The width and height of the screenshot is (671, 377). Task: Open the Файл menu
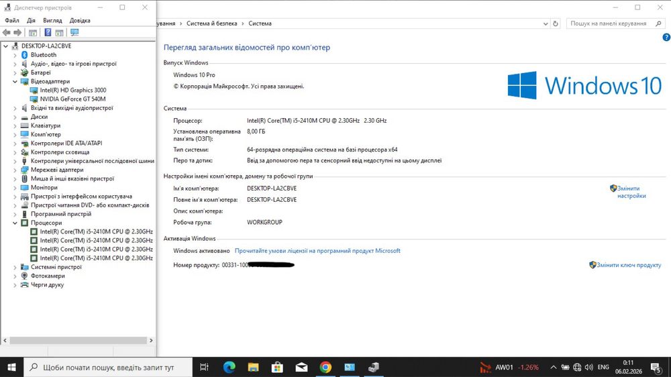[12, 20]
